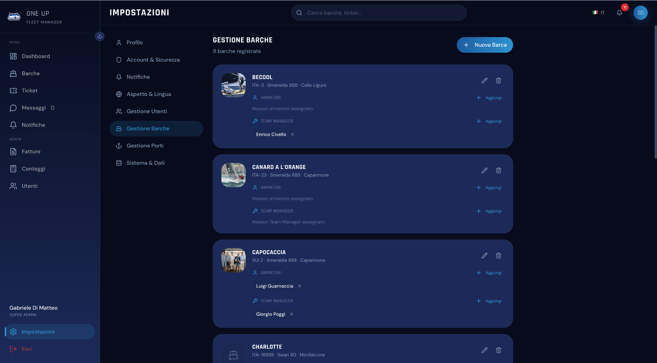Add a team manager to CAPOCACCIA
Screen dimensions: 657x363
(489, 301)
